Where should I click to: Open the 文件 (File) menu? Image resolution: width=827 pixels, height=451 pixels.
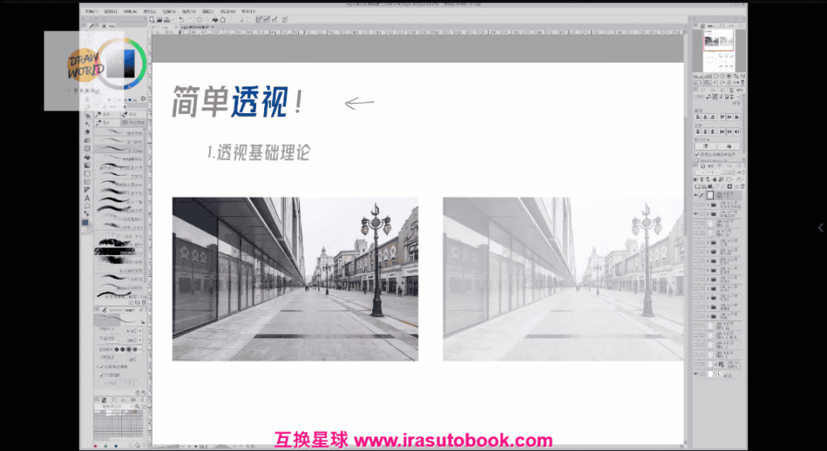pyautogui.click(x=88, y=11)
